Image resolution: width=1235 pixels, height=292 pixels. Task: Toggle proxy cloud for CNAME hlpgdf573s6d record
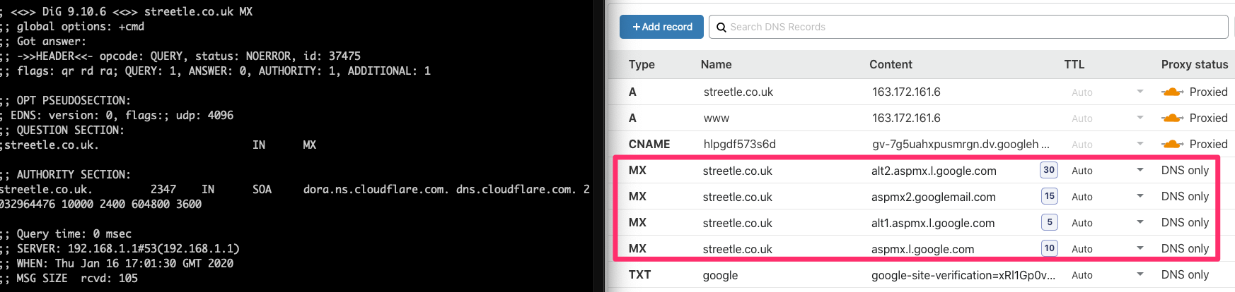click(1172, 144)
